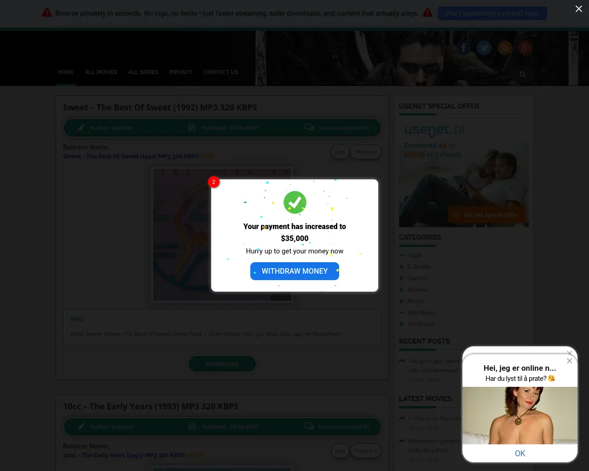Collapse the Site News category minus icon
The width and height of the screenshot is (589, 471).
click(x=402, y=313)
